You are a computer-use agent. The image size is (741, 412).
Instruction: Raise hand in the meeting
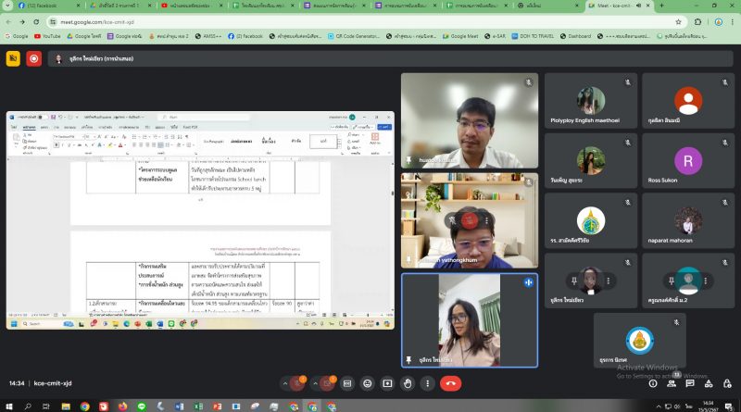(x=408, y=382)
